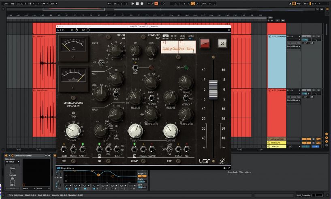Flip the -20dB pad switch
331x199 pixels.
64,150
